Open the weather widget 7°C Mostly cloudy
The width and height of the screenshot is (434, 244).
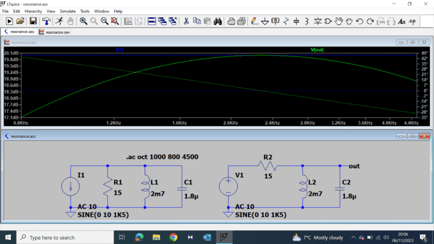(318, 237)
